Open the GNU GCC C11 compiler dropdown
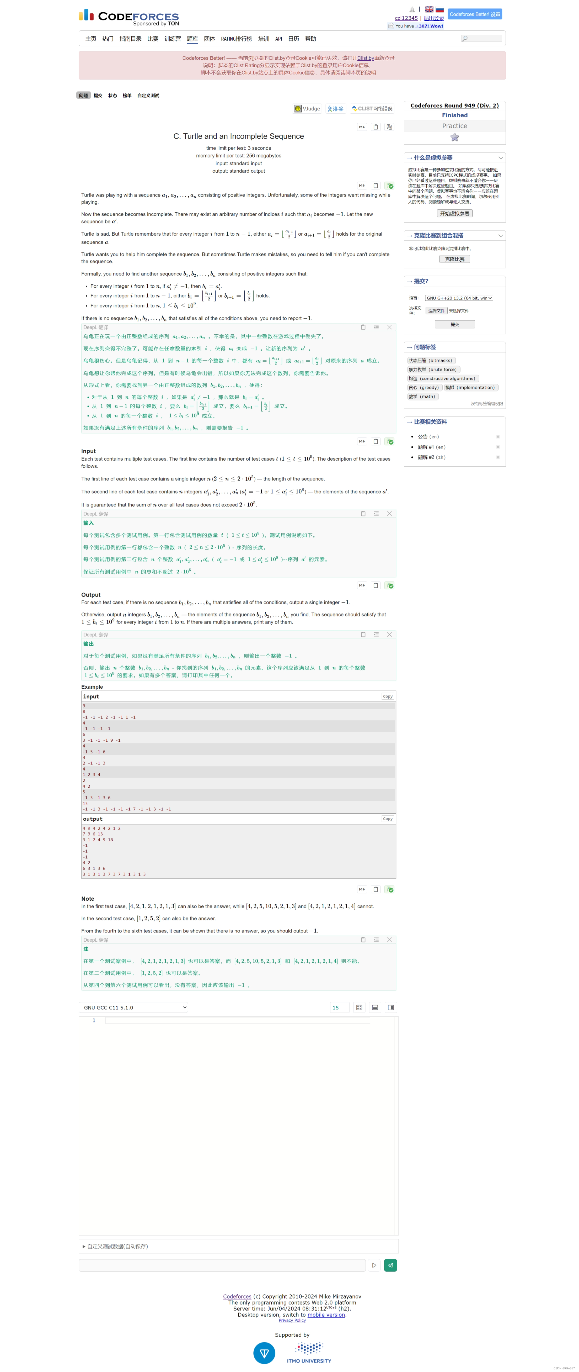The image size is (579, 1372). (133, 1007)
